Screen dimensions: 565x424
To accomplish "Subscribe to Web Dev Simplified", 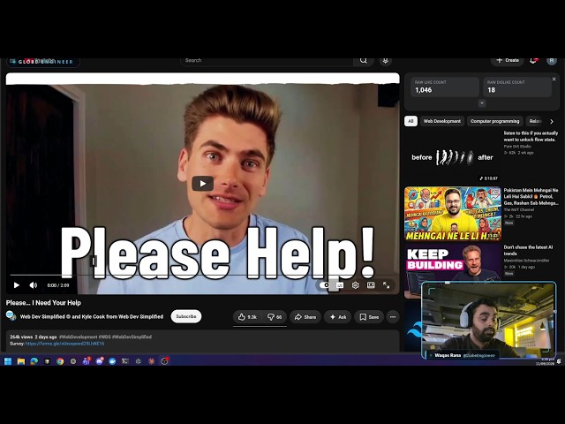I will tap(186, 316).
